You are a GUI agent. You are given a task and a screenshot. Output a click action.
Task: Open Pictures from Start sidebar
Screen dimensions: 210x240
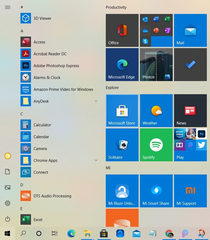[8, 187]
